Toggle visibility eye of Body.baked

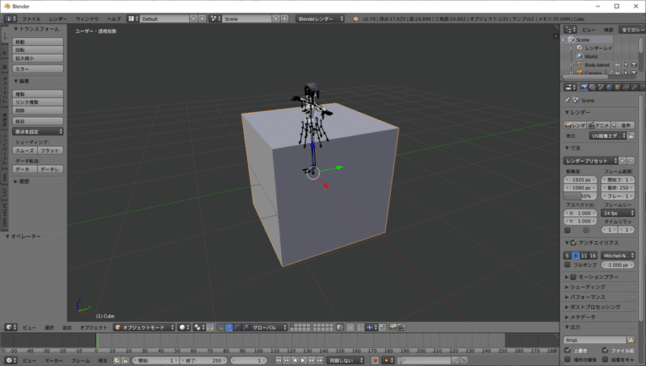point(617,64)
